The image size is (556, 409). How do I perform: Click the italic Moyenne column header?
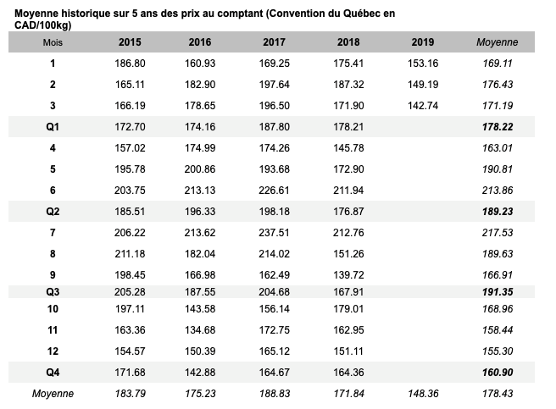[x=497, y=42]
